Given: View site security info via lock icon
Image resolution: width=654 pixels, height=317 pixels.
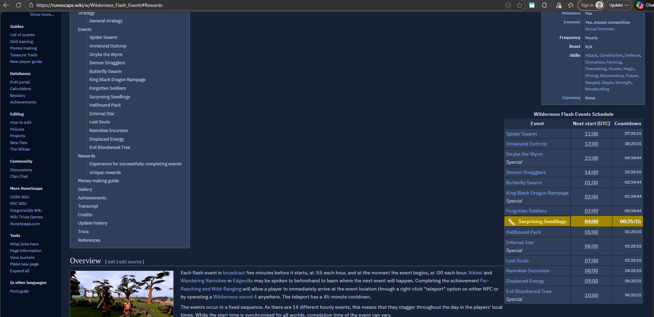Looking at the screenshot, I should pyautogui.click(x=31, y=5).
